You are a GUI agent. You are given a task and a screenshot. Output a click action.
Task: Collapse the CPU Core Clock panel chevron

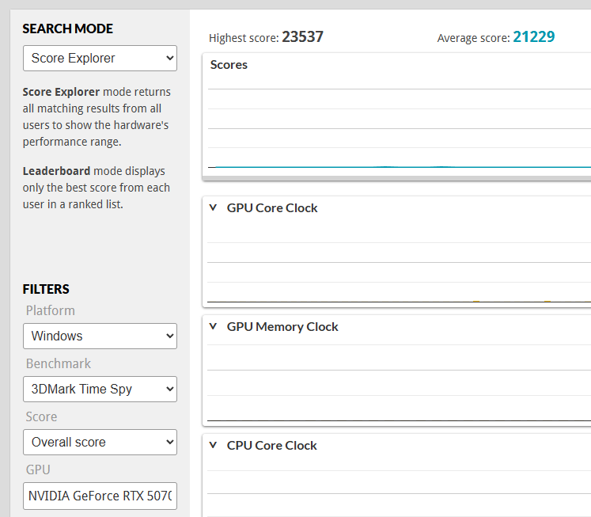pyautogui.click(x=213, y=446)
